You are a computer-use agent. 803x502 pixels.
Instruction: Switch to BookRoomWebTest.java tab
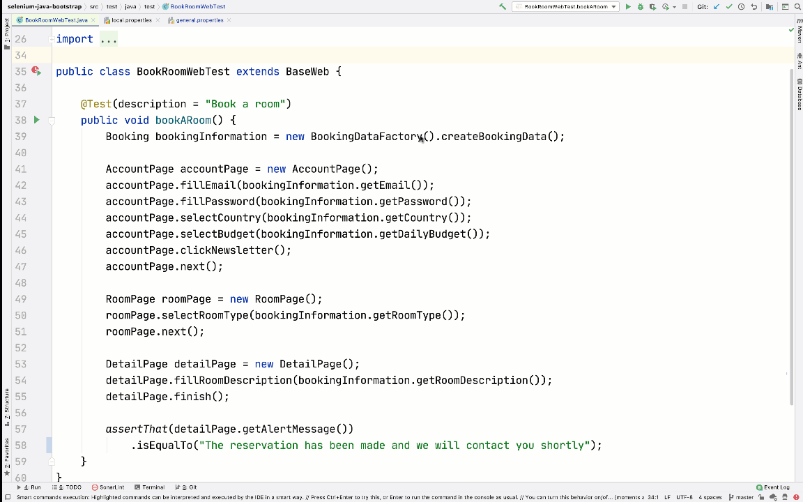(56, 20)
